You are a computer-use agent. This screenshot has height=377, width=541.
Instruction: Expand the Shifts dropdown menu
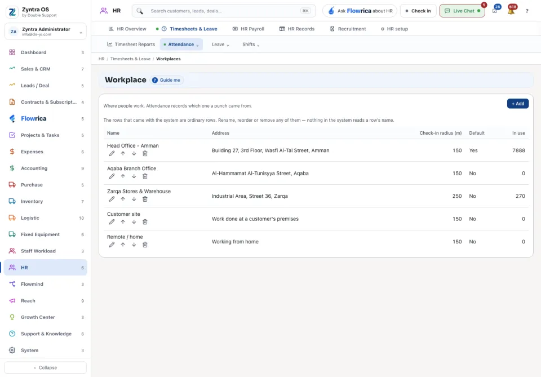251,45
